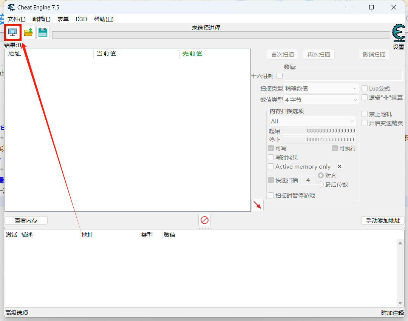Open the process list computer icon
Viewport: 408px width, 321px height.
[x=12, y=32]
